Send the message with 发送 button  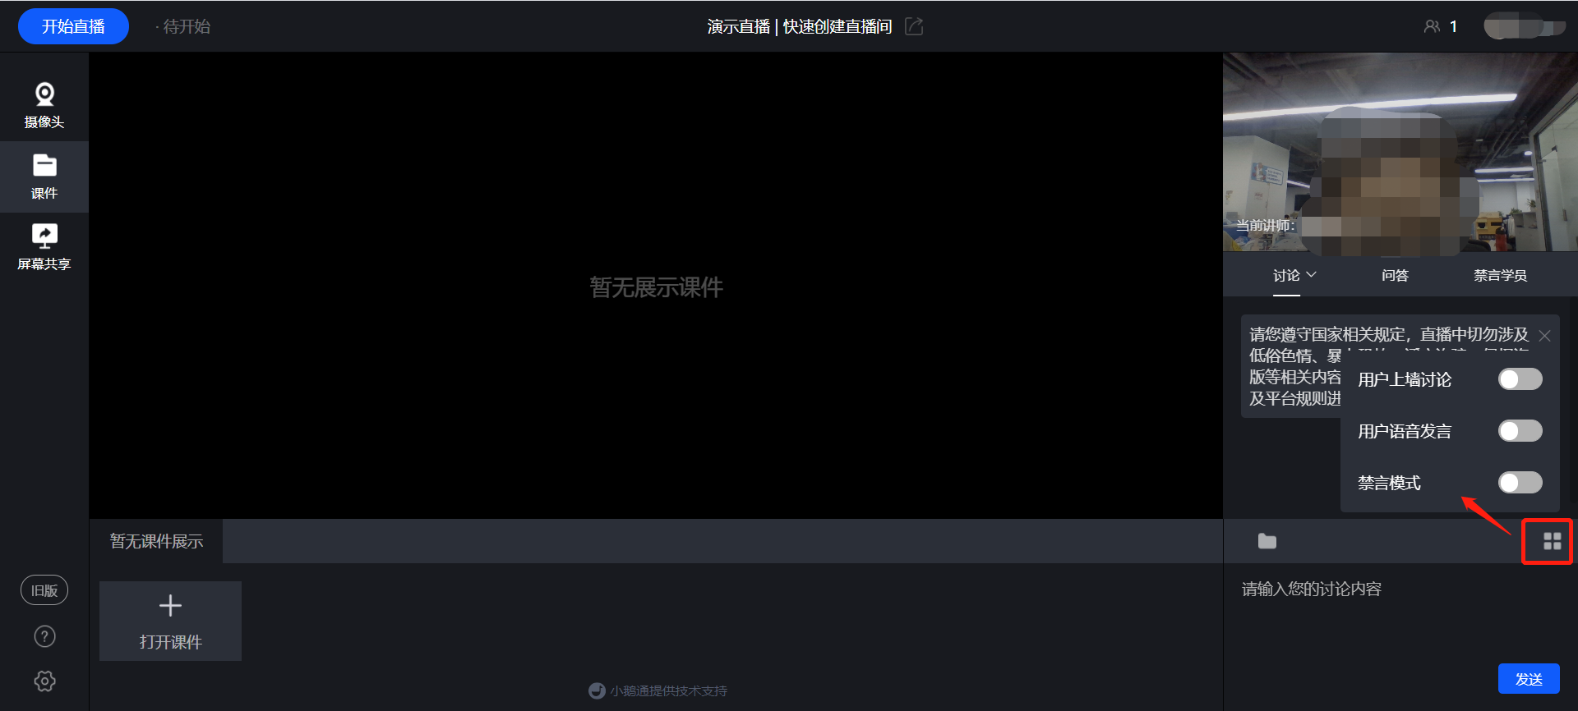click(1529, 679)
